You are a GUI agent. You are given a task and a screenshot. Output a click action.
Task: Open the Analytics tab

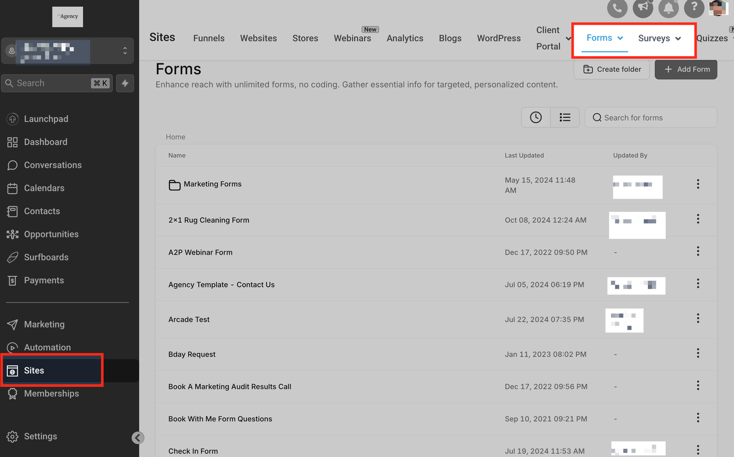click(405, 38)
